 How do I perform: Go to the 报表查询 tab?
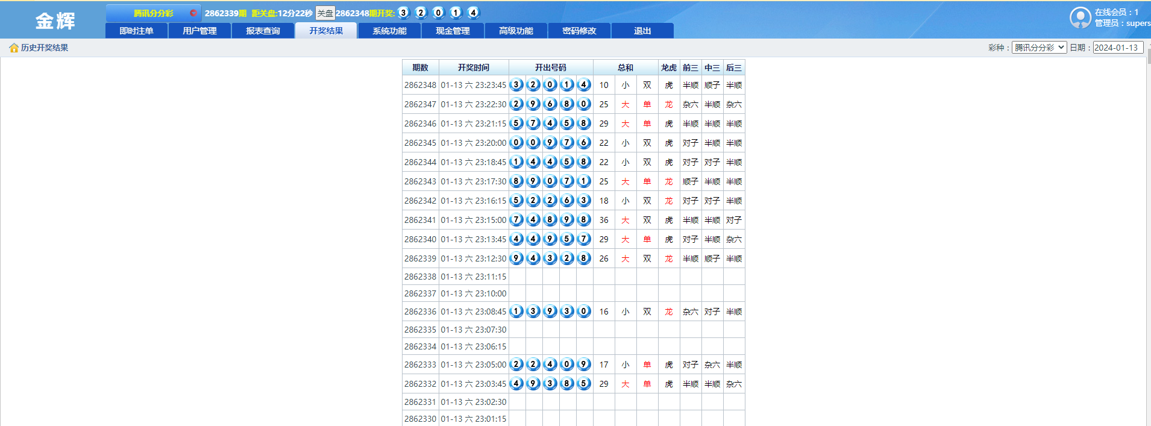tap(263, 31)
